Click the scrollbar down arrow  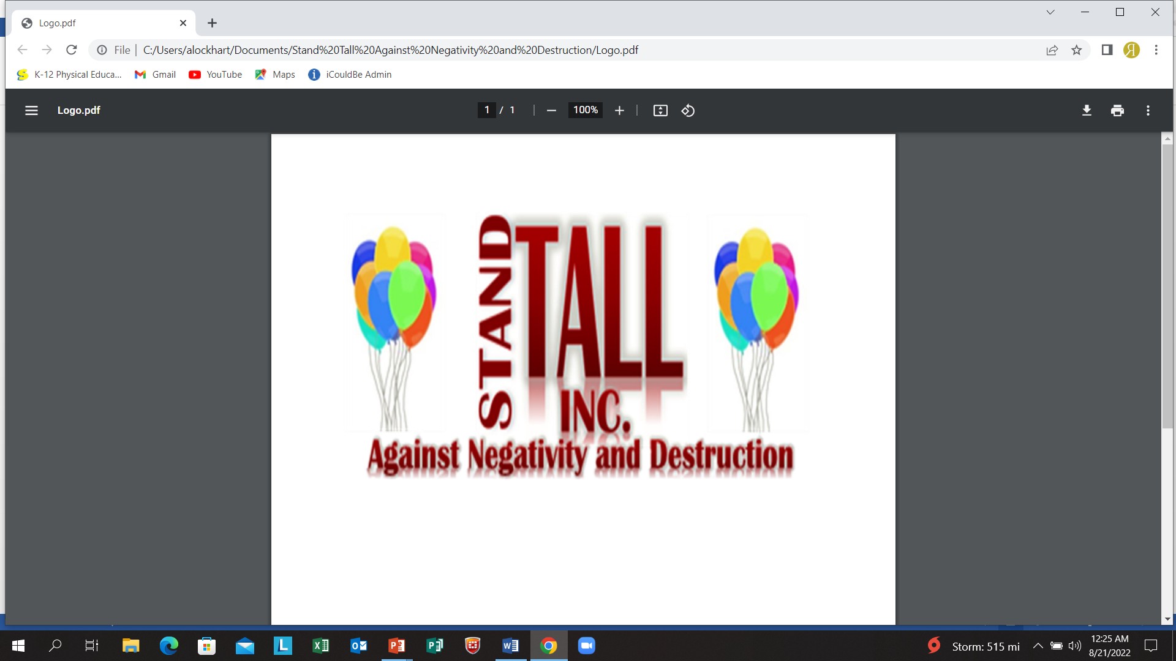[x=1167, y=619]
